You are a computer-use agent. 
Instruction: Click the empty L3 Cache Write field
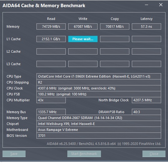coord(83,64)
